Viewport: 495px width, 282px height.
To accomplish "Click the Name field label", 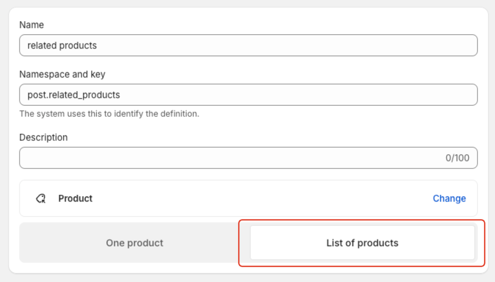I will point(32,25).
